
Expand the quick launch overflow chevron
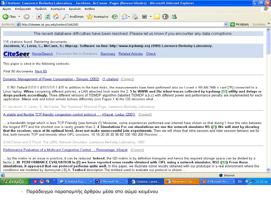pos(54,180)
